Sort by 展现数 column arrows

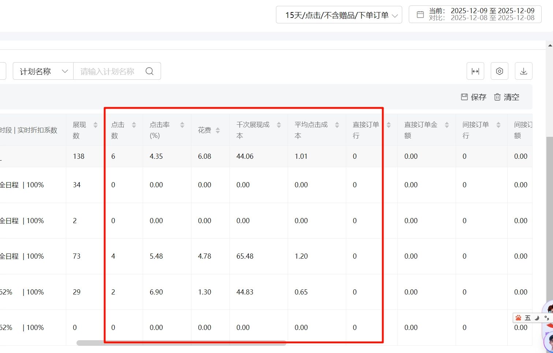pyautogui.click(x=96, y=125)
